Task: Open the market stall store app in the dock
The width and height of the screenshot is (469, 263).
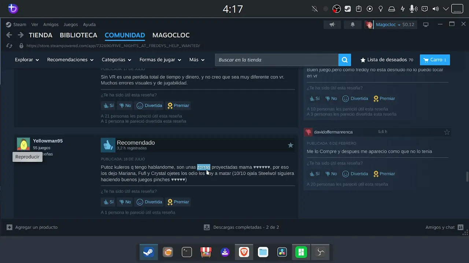Action: tap(206, 252)
